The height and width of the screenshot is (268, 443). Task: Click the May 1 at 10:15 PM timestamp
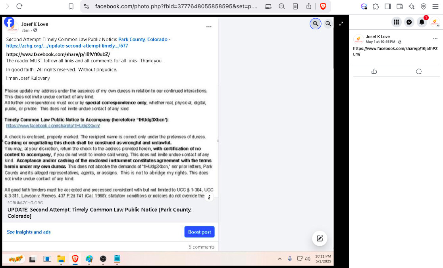(380, 42)
